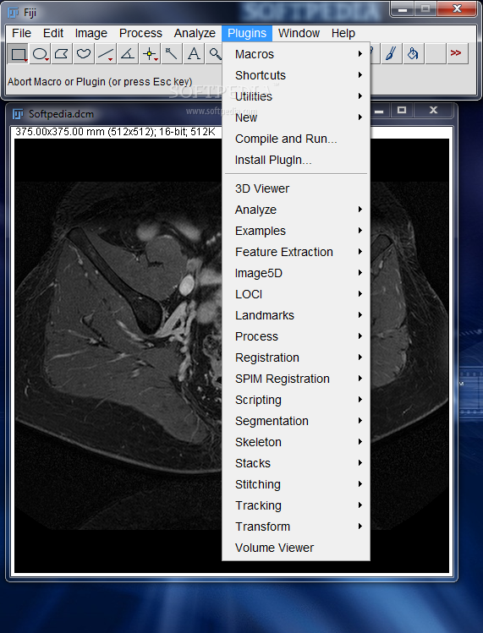483x633 pixels.
Task: Open the Stitching submenu
Action: pyautogui.click(x=296, y=484)
